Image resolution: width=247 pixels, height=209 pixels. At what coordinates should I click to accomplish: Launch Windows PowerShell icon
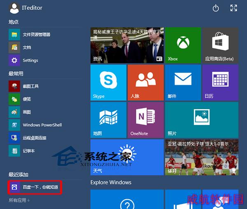pyautogui.click(x=14, y=125)
